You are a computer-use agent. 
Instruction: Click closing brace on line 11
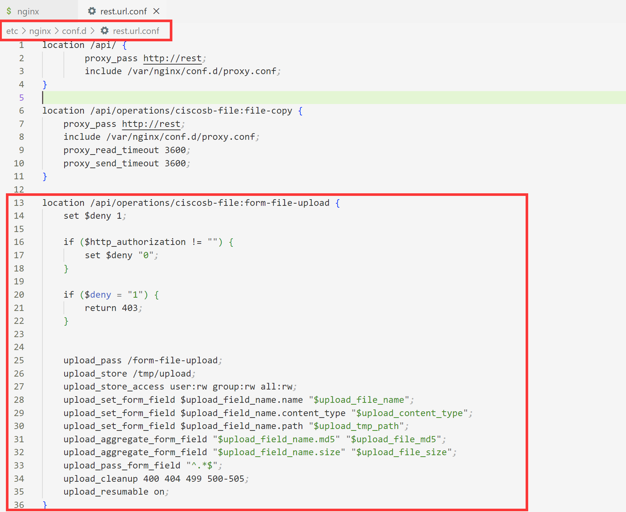point(45,176)
